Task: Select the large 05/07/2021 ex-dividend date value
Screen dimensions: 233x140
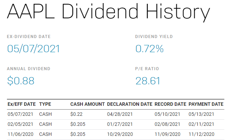Action: [x=34, y=49]
